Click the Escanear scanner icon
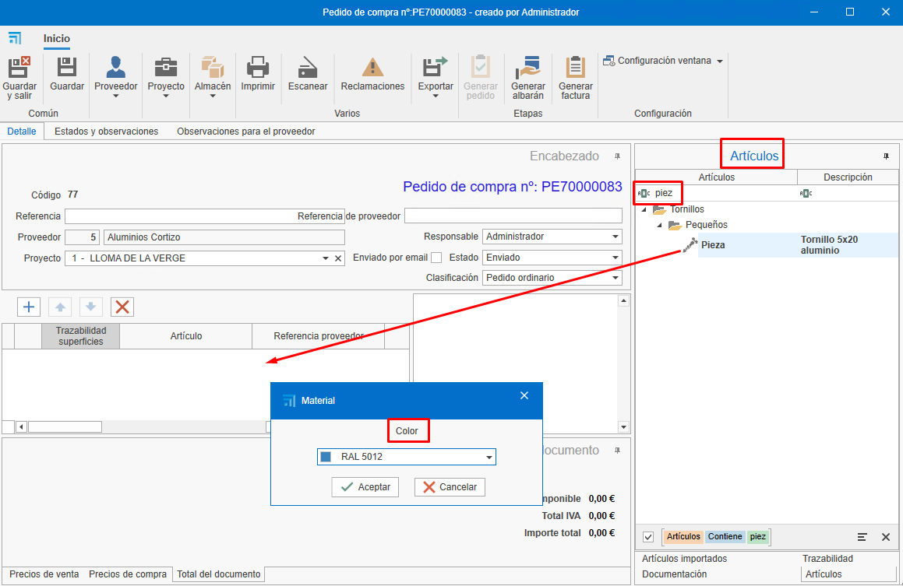The height and width of the screenshot is (586, 903). [x=308, y=67]
